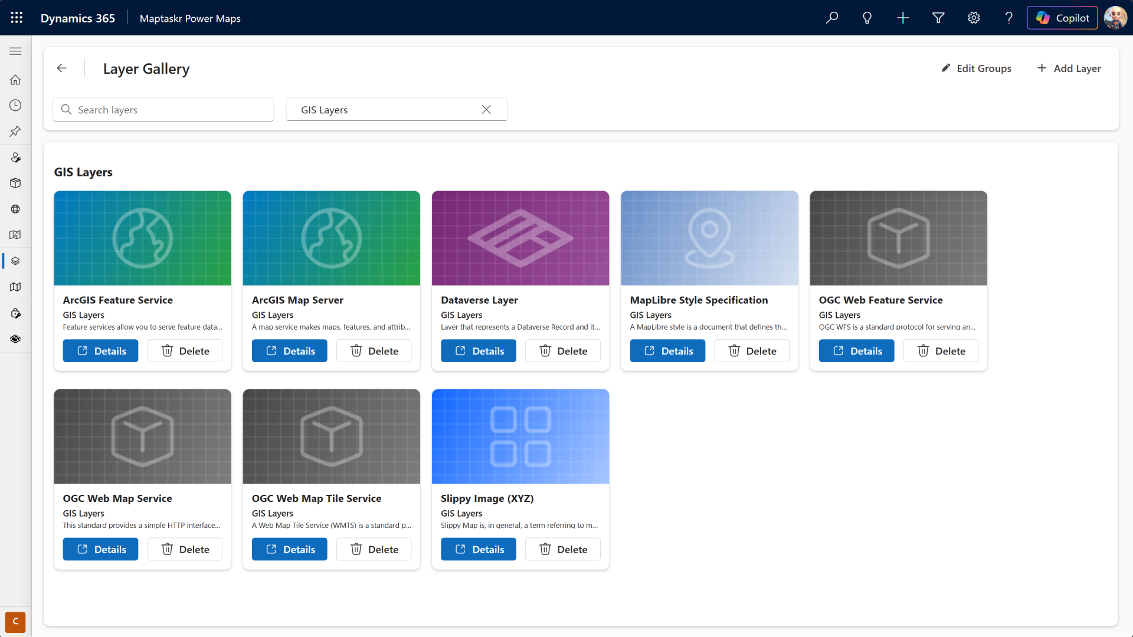Click the advanced filter funnel icon
The width and height of the screenshot is (1133, 637).
click(x=938, y=18)
